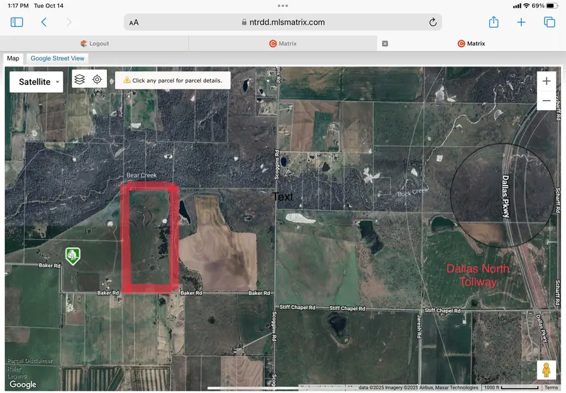Click the reload page icon
Image resolution: width=566 pixels, height=393 pixels.
tap(432, 21)
